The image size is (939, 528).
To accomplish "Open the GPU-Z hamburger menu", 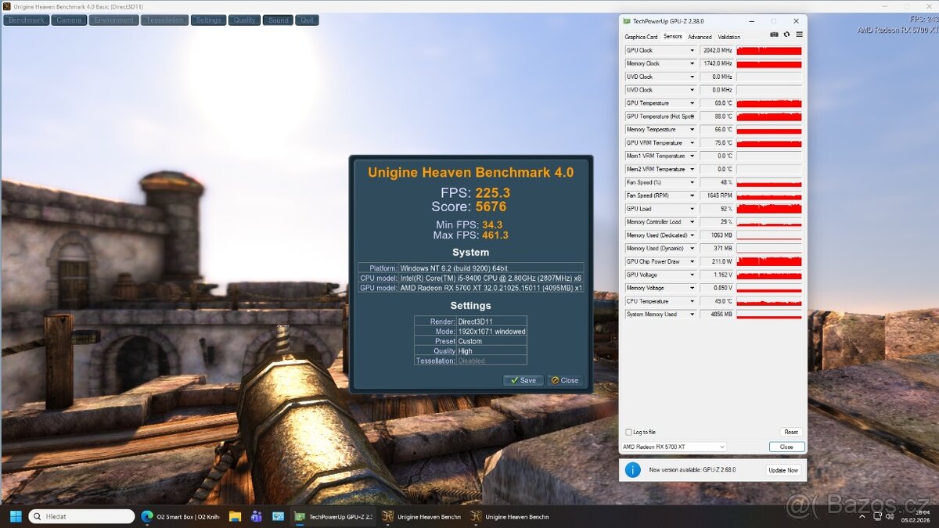I will click(x=799, y=34).
